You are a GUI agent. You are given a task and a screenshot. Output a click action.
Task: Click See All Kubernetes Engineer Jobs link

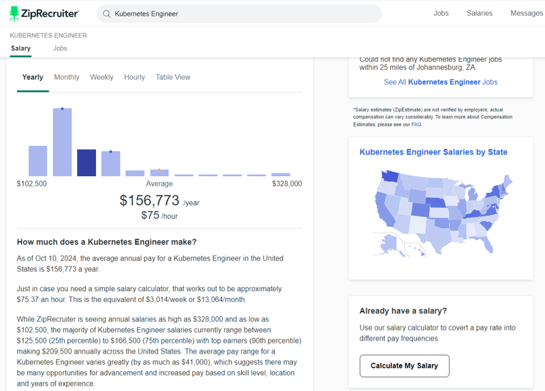click(440, 82)
